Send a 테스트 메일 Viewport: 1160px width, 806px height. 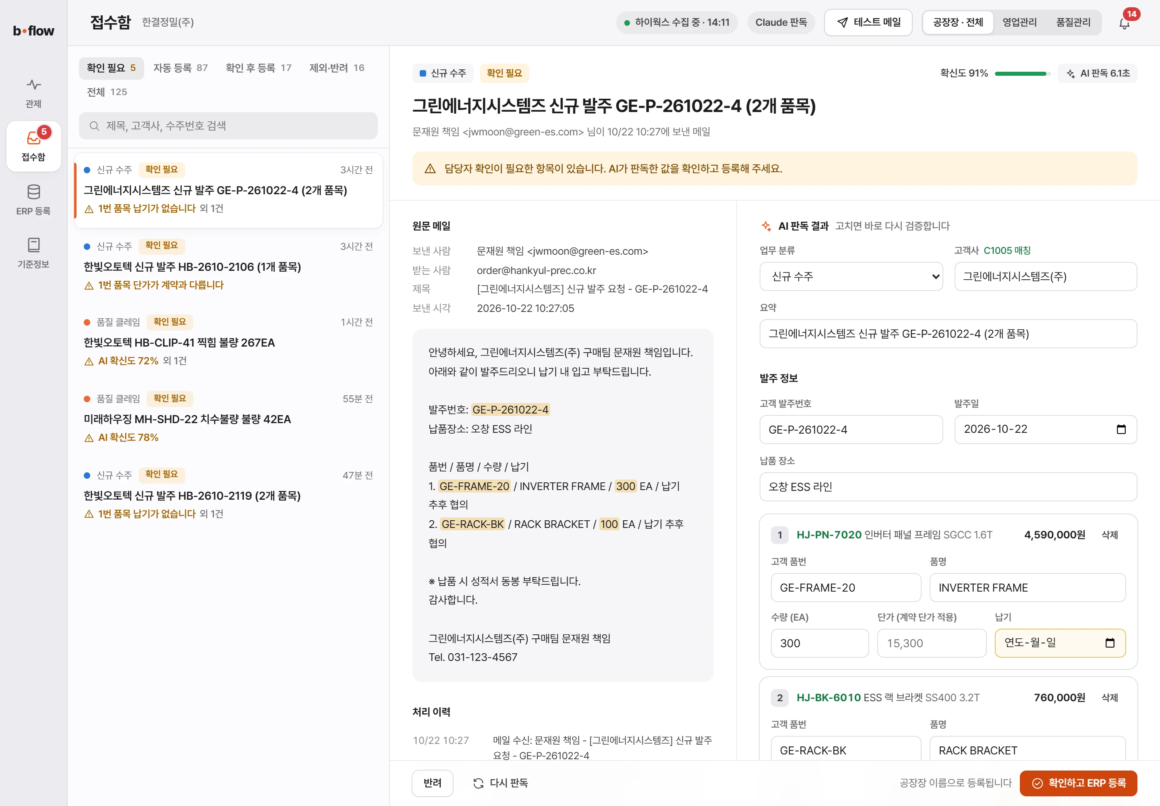868,23
